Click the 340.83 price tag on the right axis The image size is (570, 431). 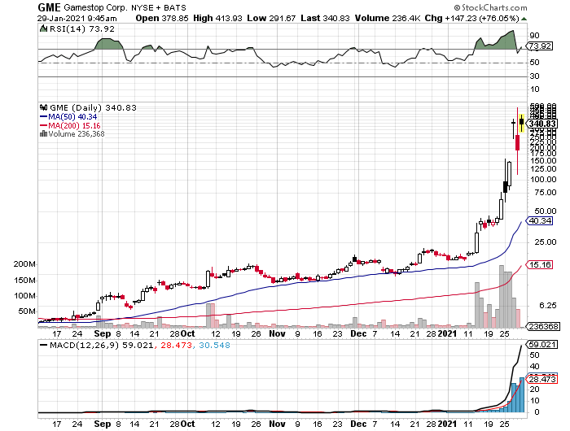(x=541, y=124)
